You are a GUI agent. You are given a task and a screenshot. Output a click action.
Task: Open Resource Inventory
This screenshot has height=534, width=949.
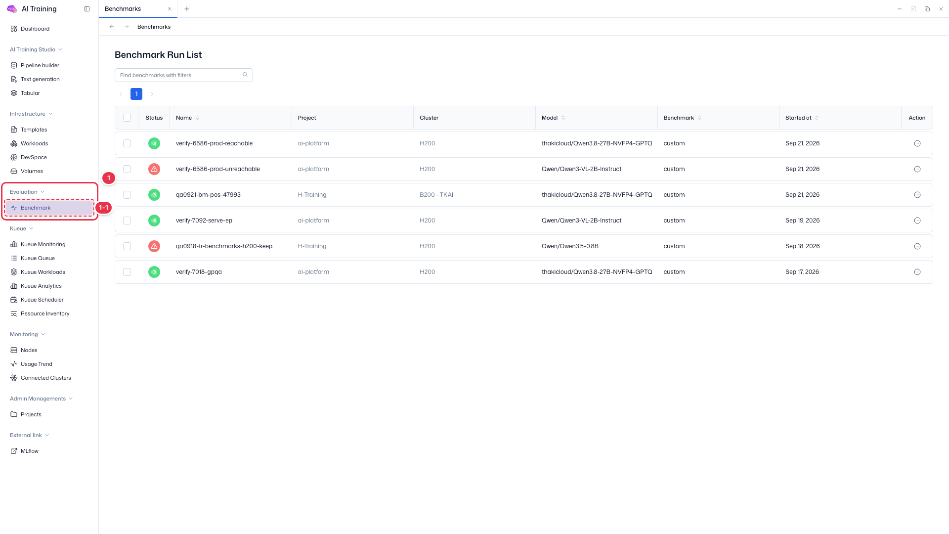click(45, 313)
